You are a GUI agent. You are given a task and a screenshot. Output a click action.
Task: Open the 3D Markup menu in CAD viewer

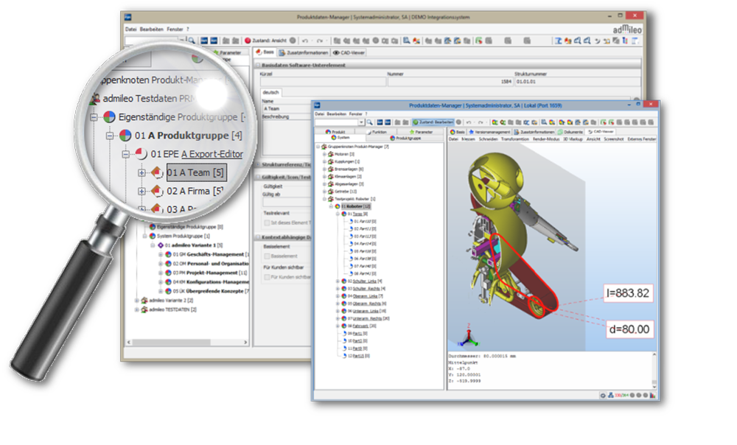pyautogui.click(x=573, y=139)
